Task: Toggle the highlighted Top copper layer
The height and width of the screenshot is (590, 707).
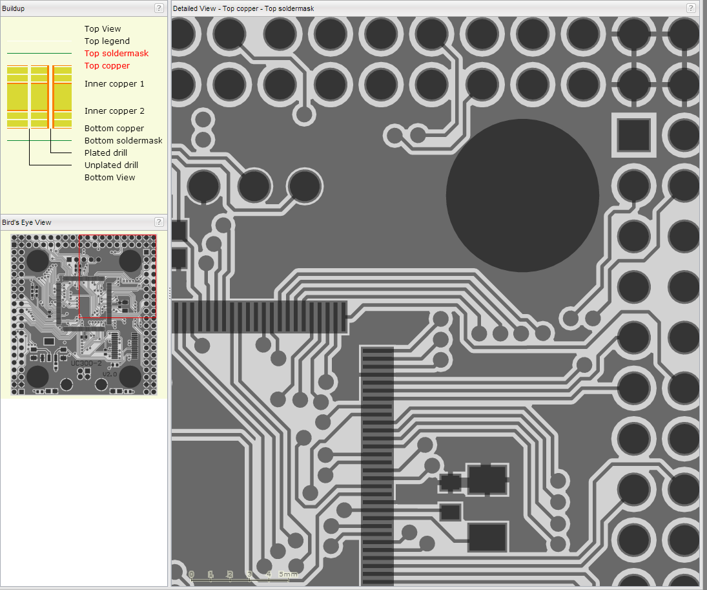Action: (107, 66)
